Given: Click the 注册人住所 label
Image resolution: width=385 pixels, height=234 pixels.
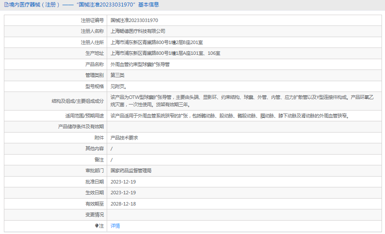Looking at the screenshot, I should click(92, 42).
